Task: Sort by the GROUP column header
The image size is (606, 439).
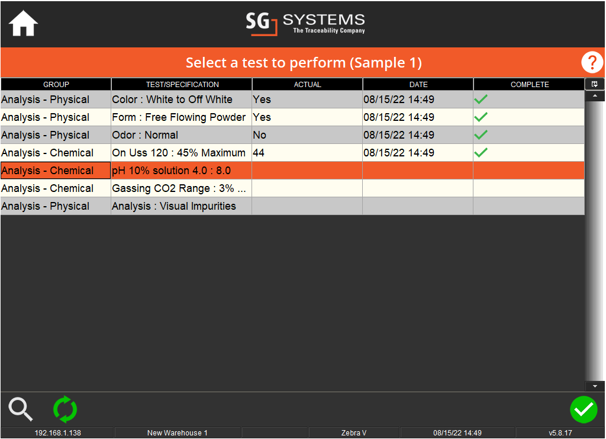Action: tap(56, 84)
